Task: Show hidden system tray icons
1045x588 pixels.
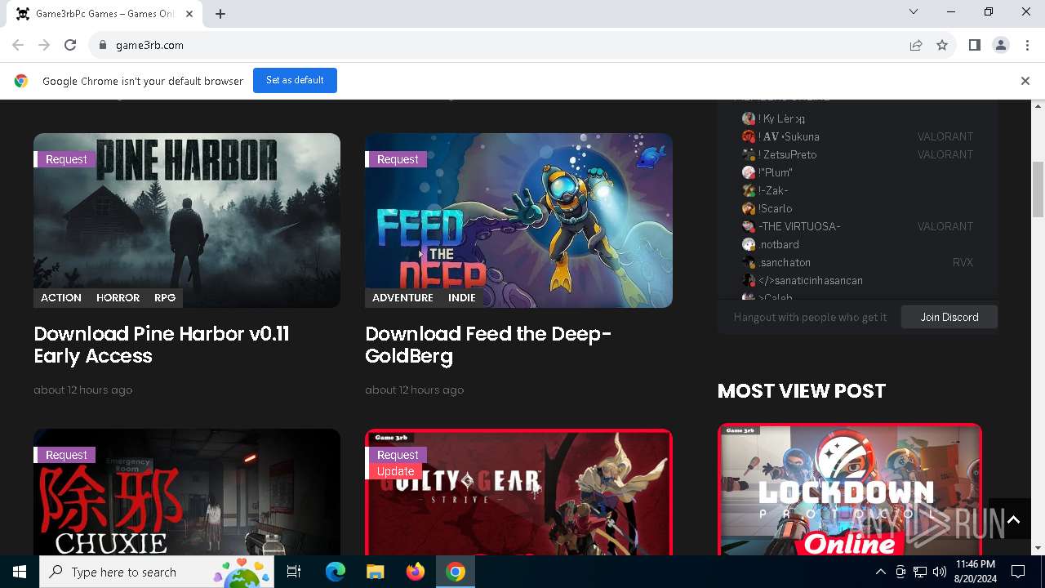Action: click(x=881, y=572)
